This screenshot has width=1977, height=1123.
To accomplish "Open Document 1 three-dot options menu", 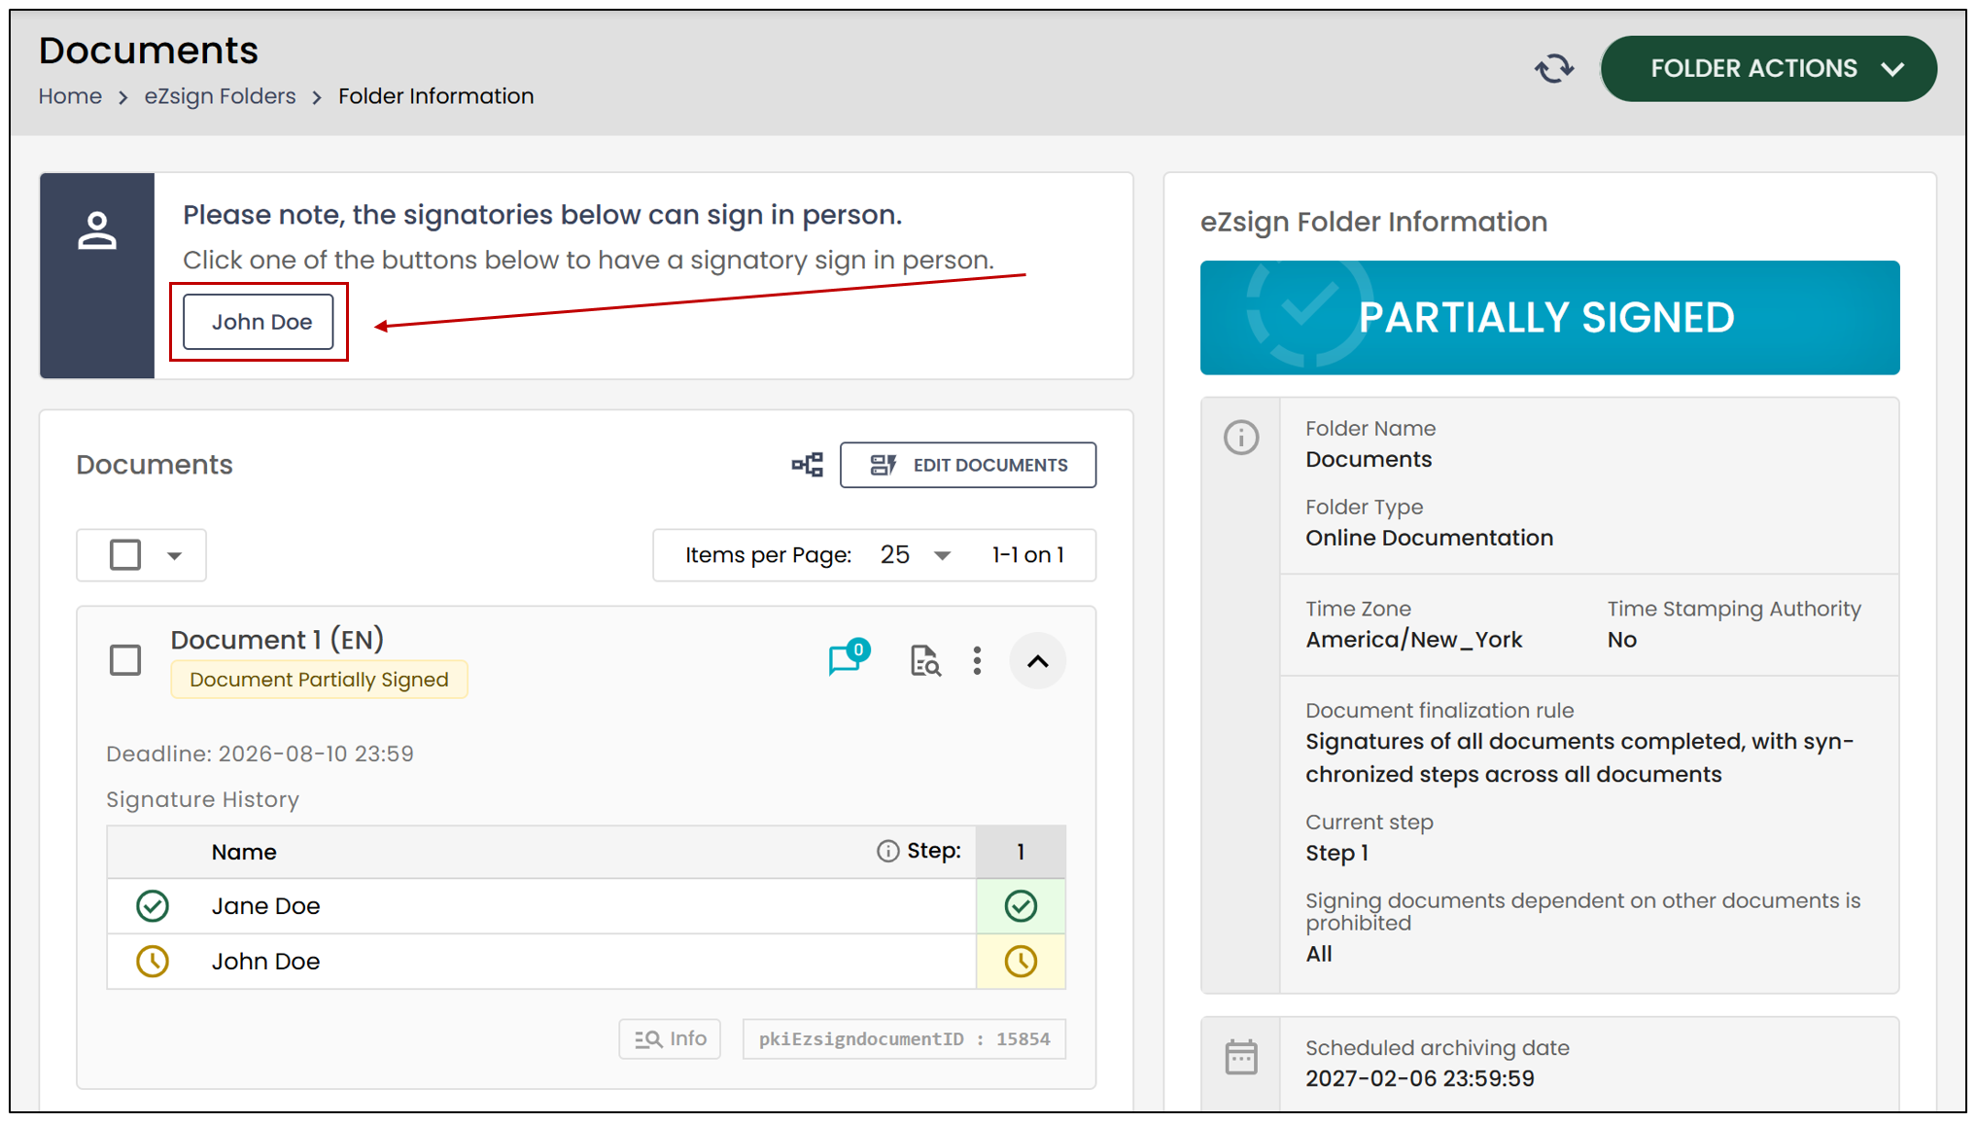I will (x=977, y=661).
